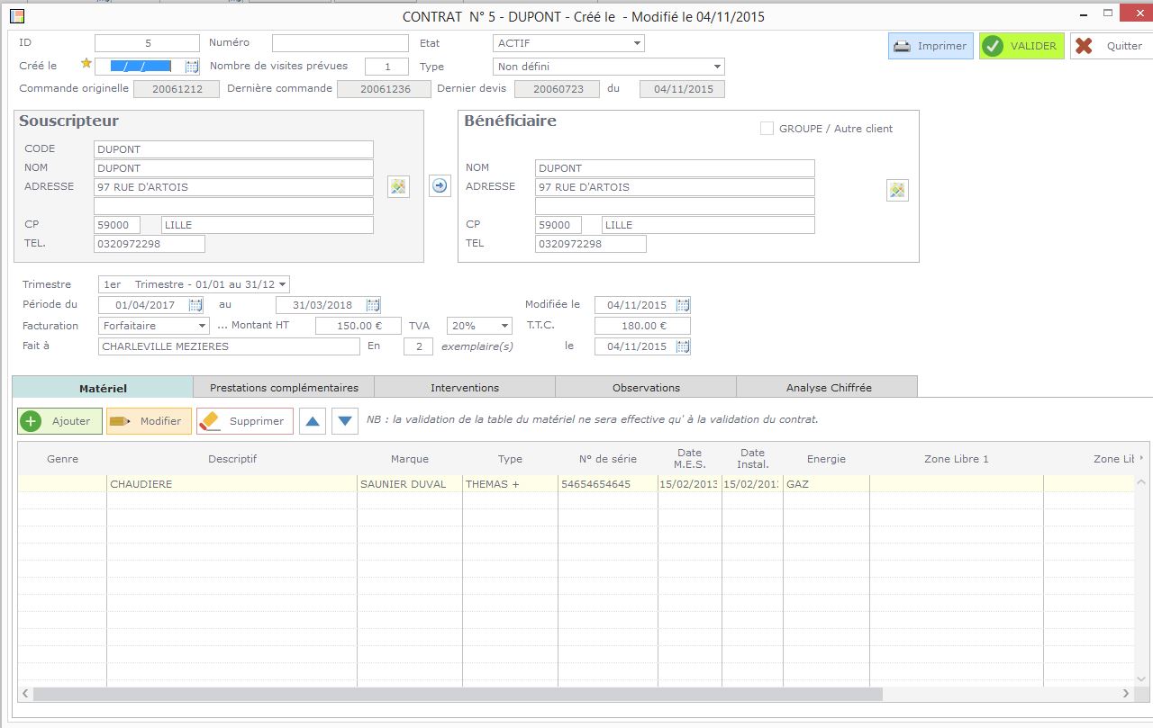Open the Bénéficiaire address map icon
Image resolution: width=1153 pixels, height=728 pixels.
pos(897,190)
